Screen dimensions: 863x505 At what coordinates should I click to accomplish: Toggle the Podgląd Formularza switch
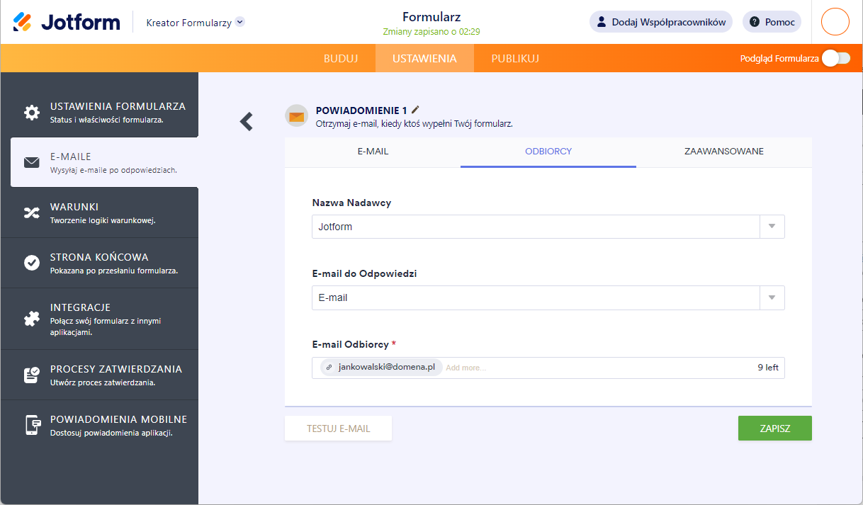[836, 59]
